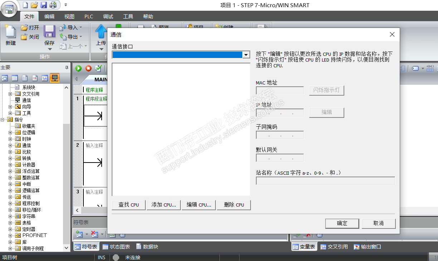Click the open folder icon in quick access toolbar
Viewport: 438px width, 261px height.
click(34, 5)
